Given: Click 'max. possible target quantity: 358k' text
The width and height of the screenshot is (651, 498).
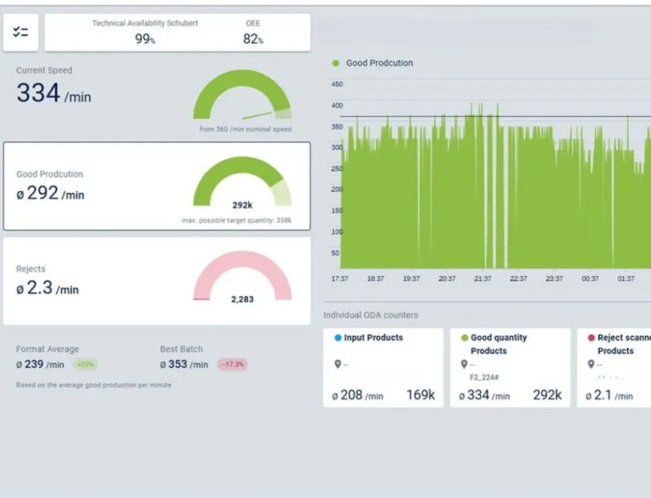Looking at the screenshot, I should (x=237, y=221).
